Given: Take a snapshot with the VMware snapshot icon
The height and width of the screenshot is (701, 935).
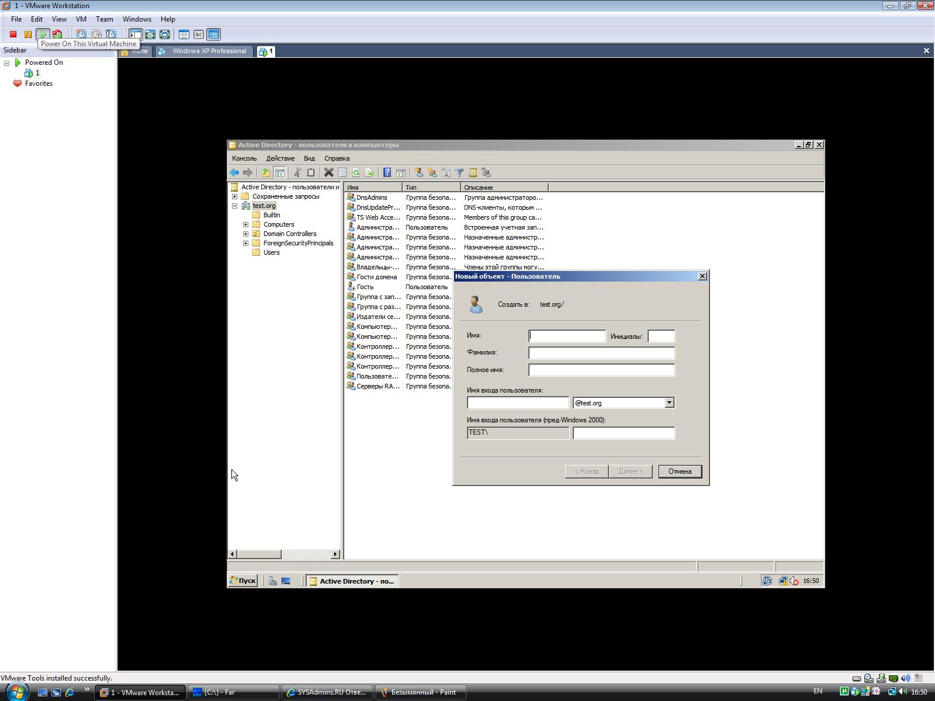Looking at the screenshot, I should click(x=81, y=34).
